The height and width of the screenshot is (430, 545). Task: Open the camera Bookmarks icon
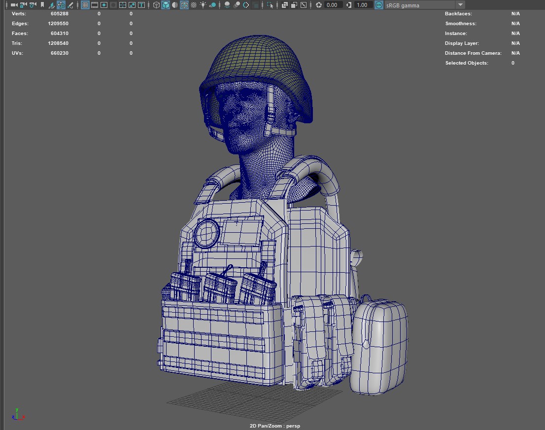[42, 5]
